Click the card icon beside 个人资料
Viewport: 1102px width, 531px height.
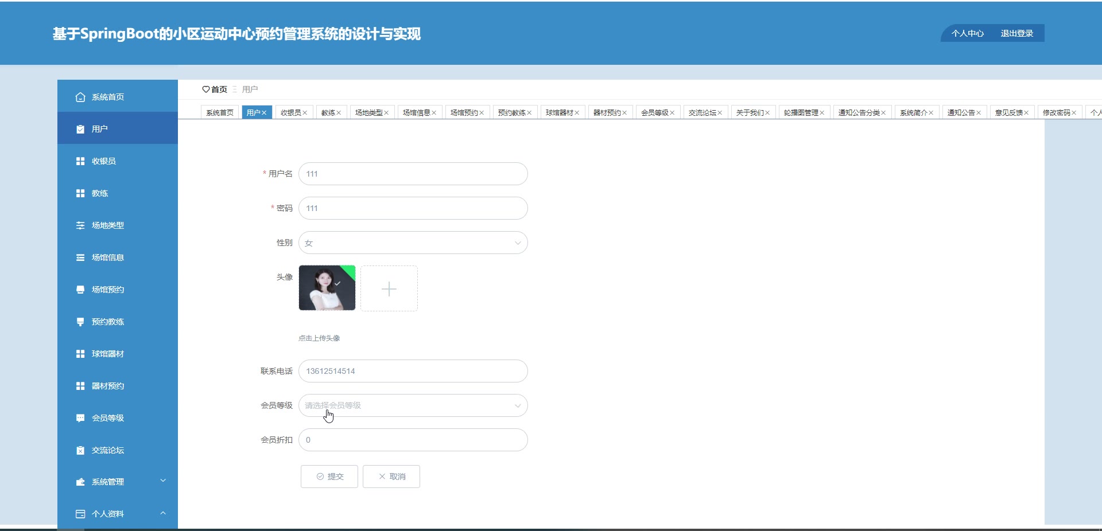tap(80, 514)
